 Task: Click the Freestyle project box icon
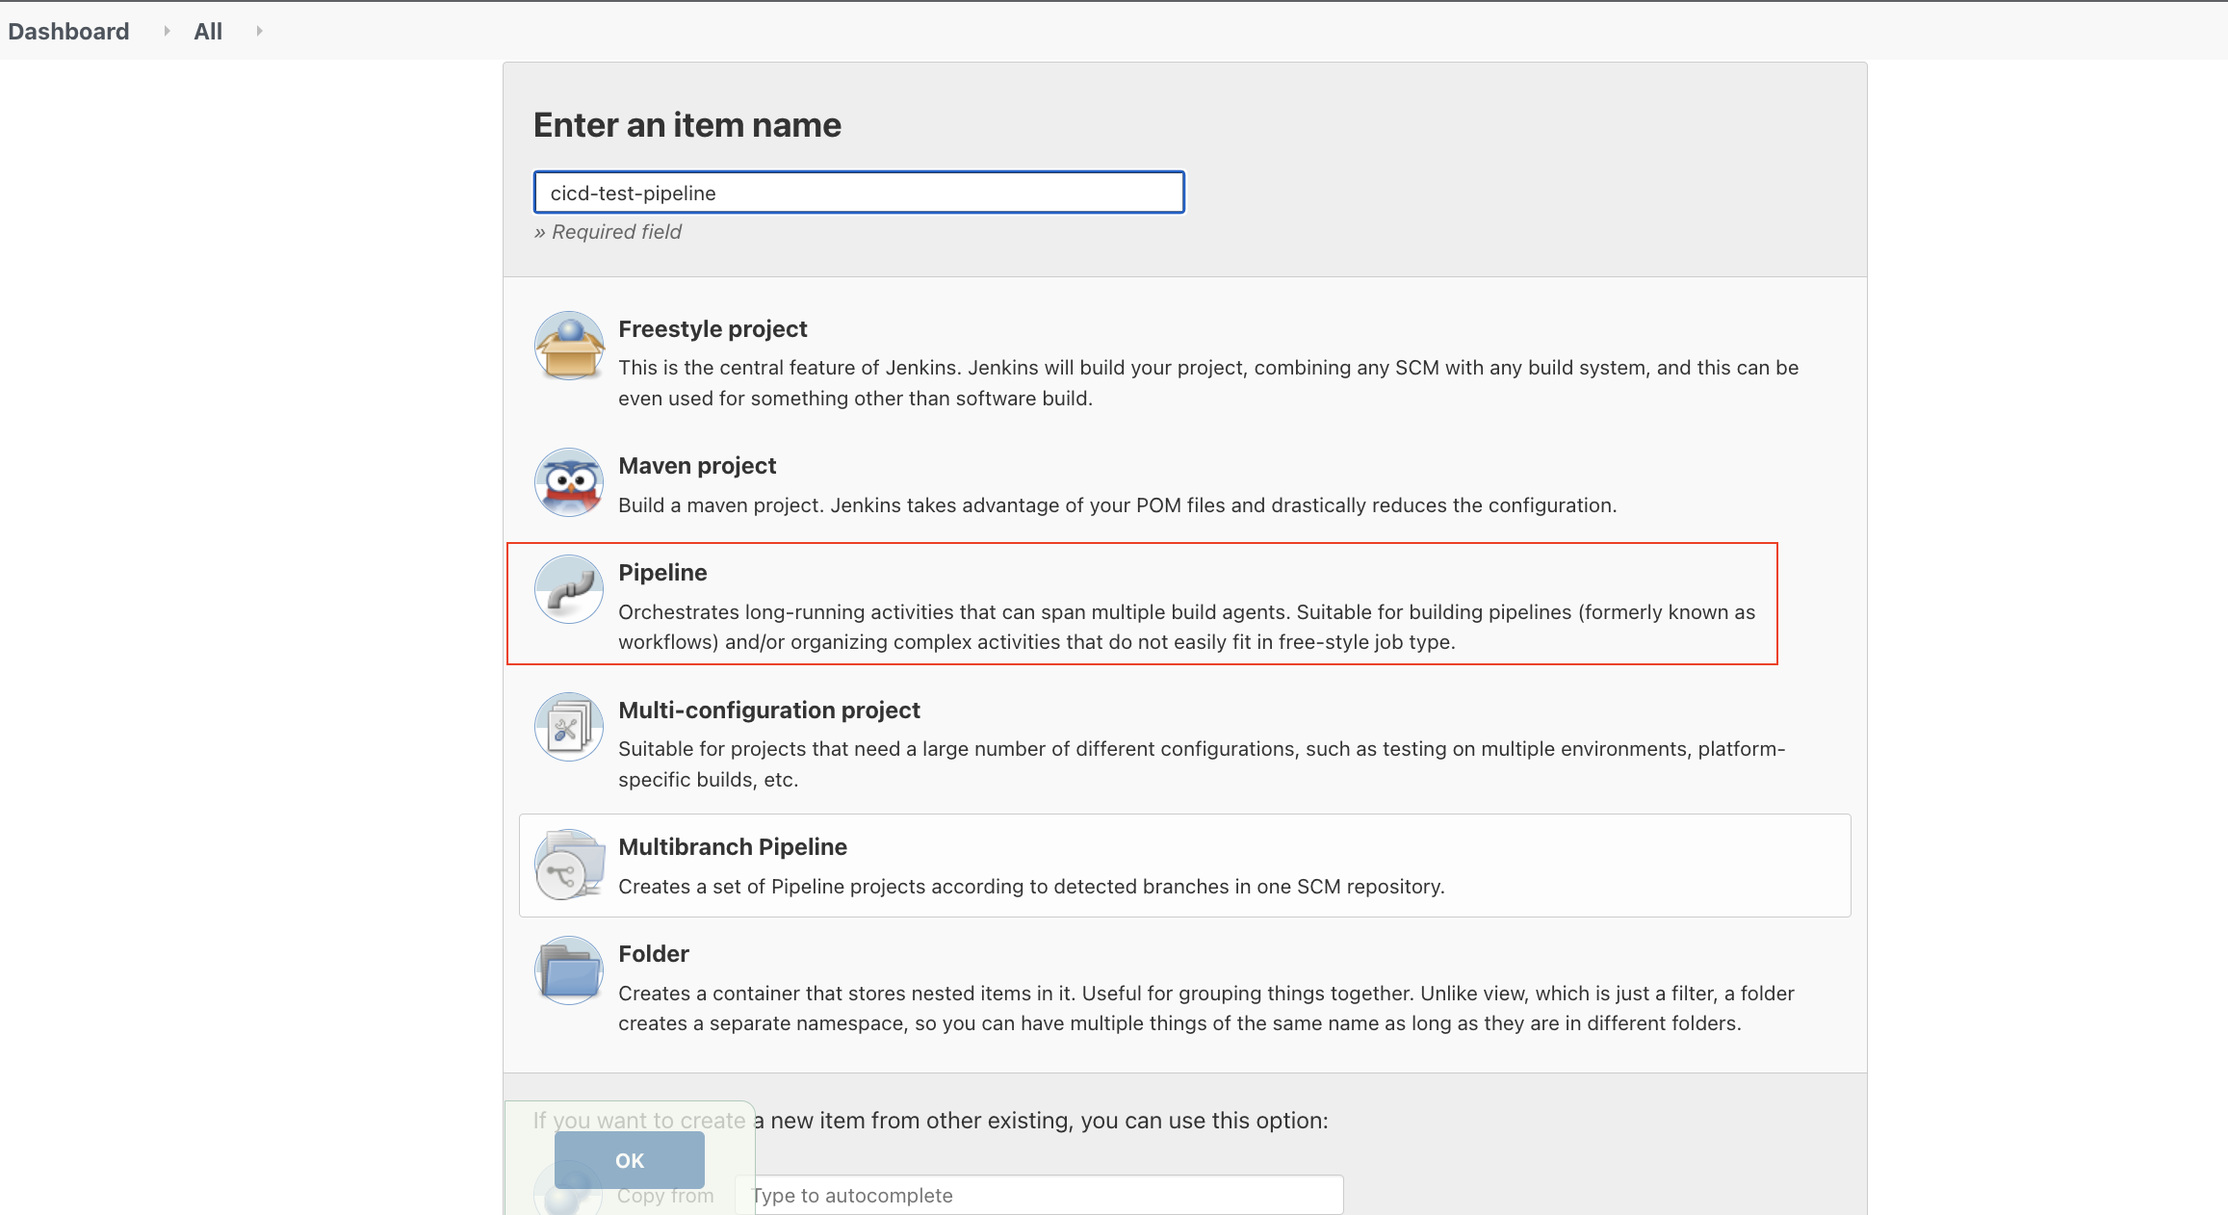click(569, 346)
